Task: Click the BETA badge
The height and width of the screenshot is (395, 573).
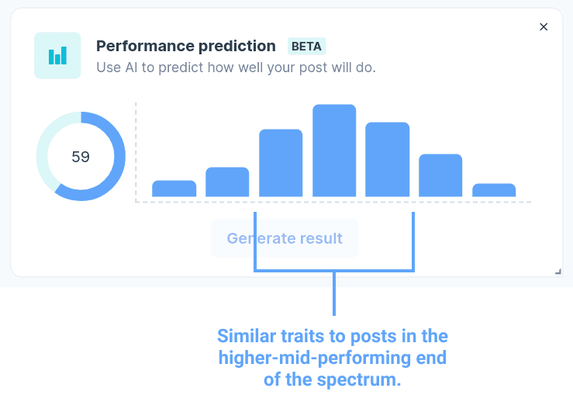Action: (306, 47)
